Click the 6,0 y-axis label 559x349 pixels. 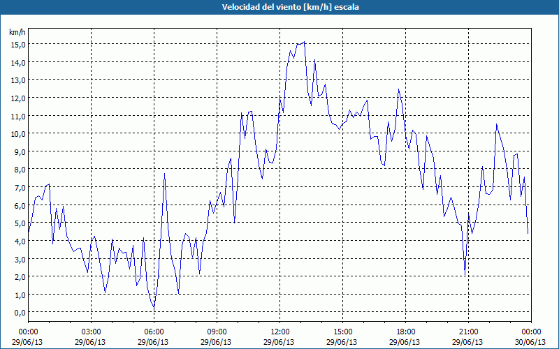20,206
